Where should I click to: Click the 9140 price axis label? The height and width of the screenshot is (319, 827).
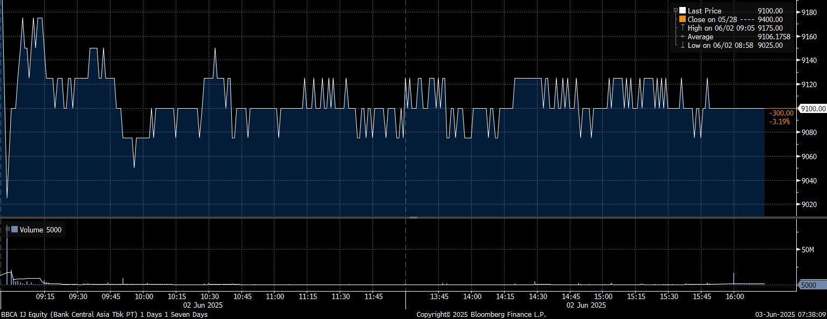810,60
